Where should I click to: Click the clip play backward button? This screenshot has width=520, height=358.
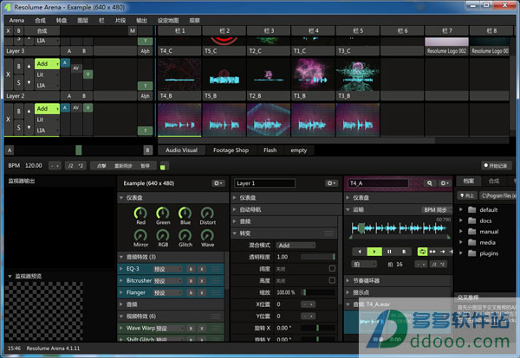click(360, 252)
